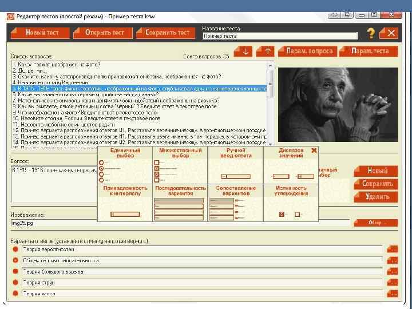Click the 'Удалить' question button

pyautogui.click(x=376, y=197)
